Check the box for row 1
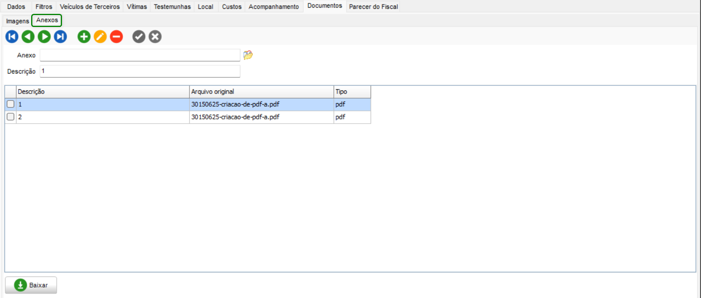The width and height of the screenshot is (701, 298). tap(11, 104)
